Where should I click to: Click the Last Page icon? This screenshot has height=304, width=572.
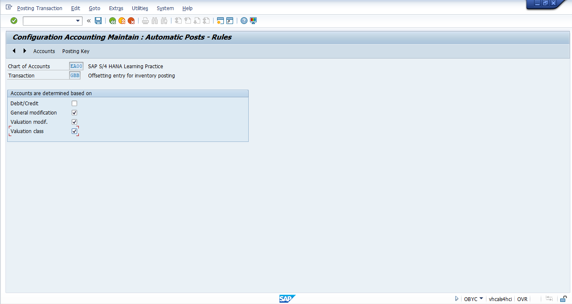click(206, 21)
